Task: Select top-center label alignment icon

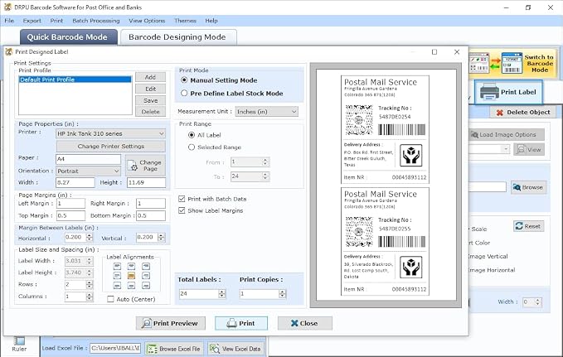Action: [131, 266]
